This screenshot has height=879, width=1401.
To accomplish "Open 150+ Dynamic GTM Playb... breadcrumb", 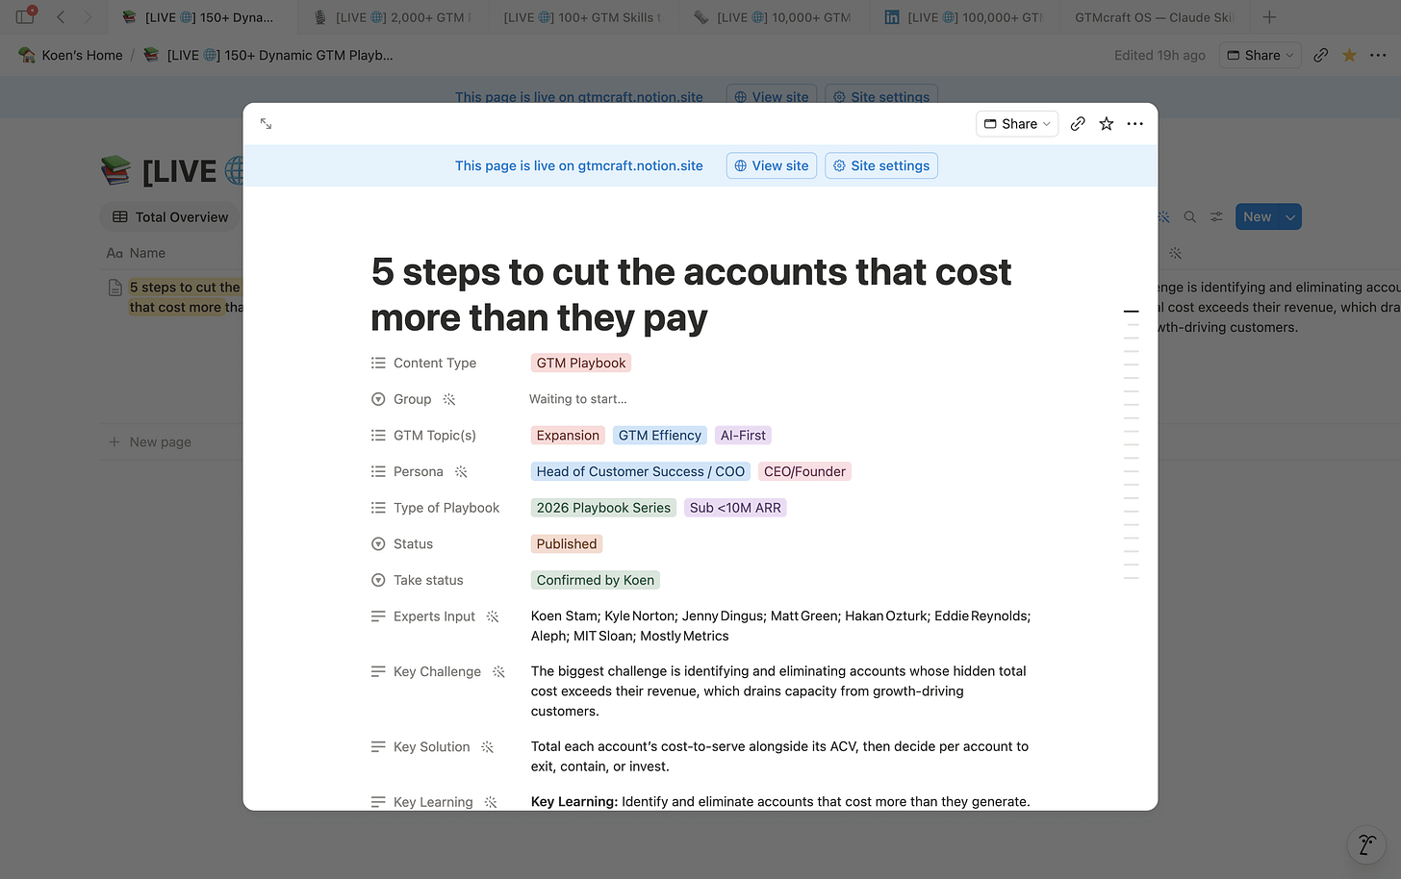I will point(268,55).
